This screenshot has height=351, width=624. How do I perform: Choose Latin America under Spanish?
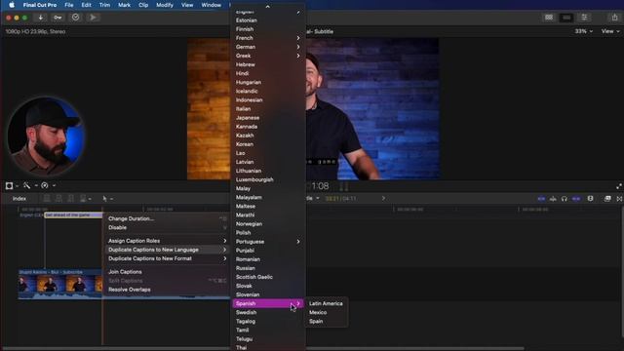pyautogui.click(x=326, y=303)
